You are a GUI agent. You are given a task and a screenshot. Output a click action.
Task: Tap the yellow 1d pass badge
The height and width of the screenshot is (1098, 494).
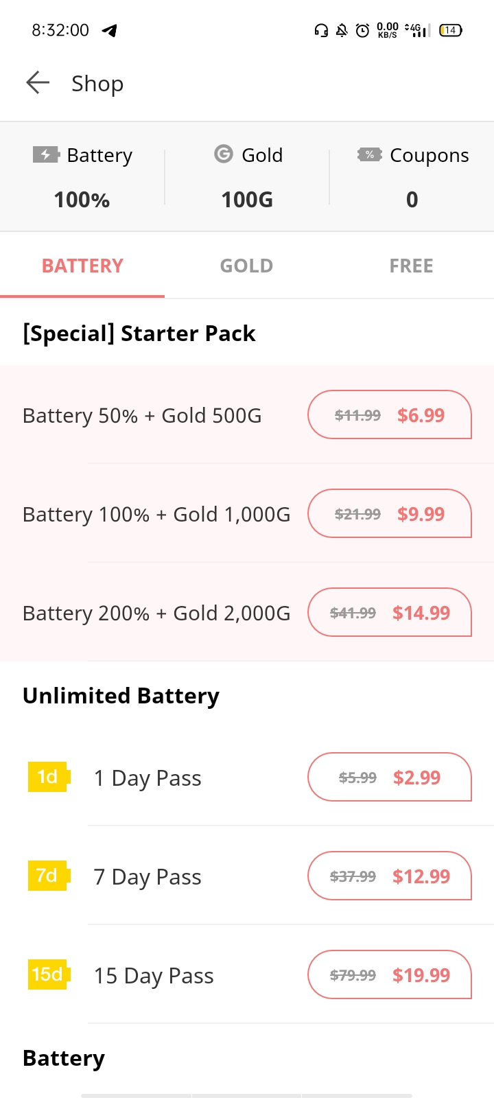point(48,777)
